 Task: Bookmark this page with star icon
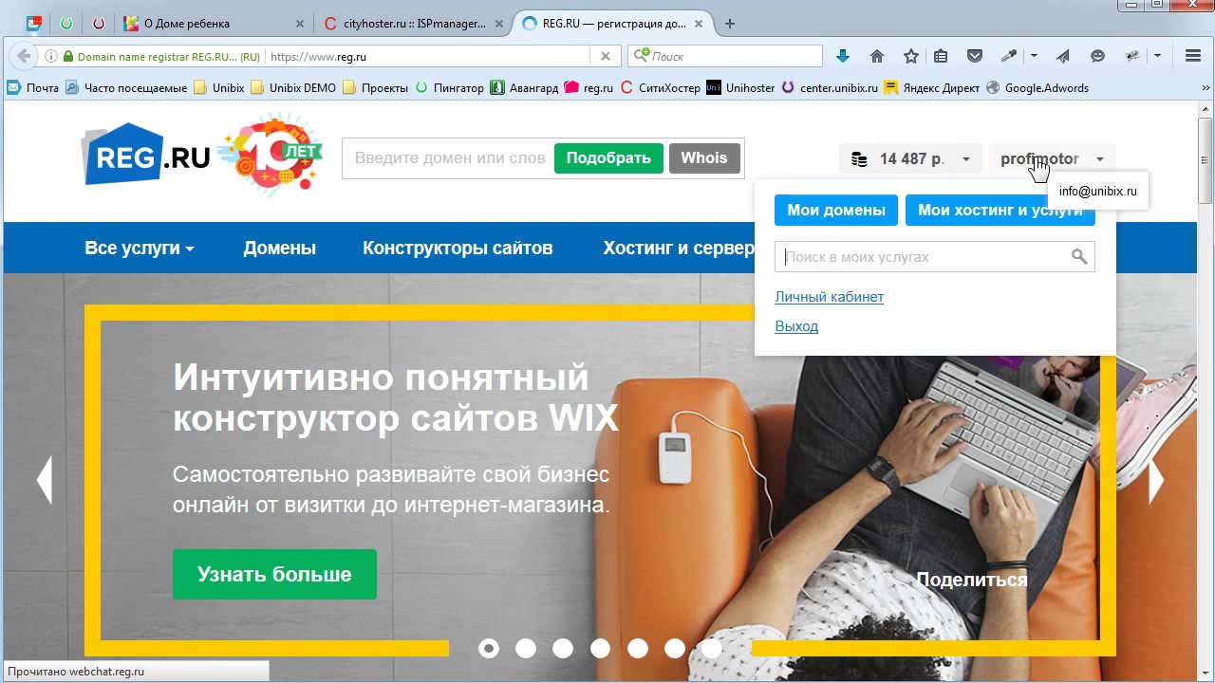tap(910, 56)
